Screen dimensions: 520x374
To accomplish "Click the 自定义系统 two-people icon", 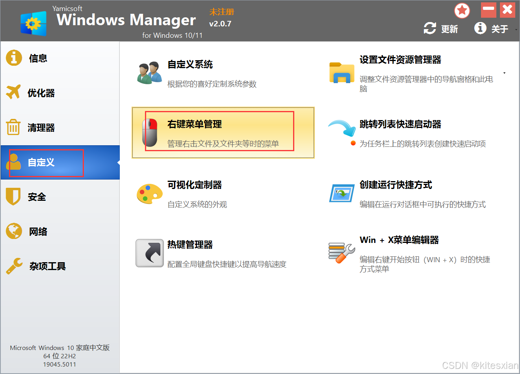I will [x=149, y=73].
